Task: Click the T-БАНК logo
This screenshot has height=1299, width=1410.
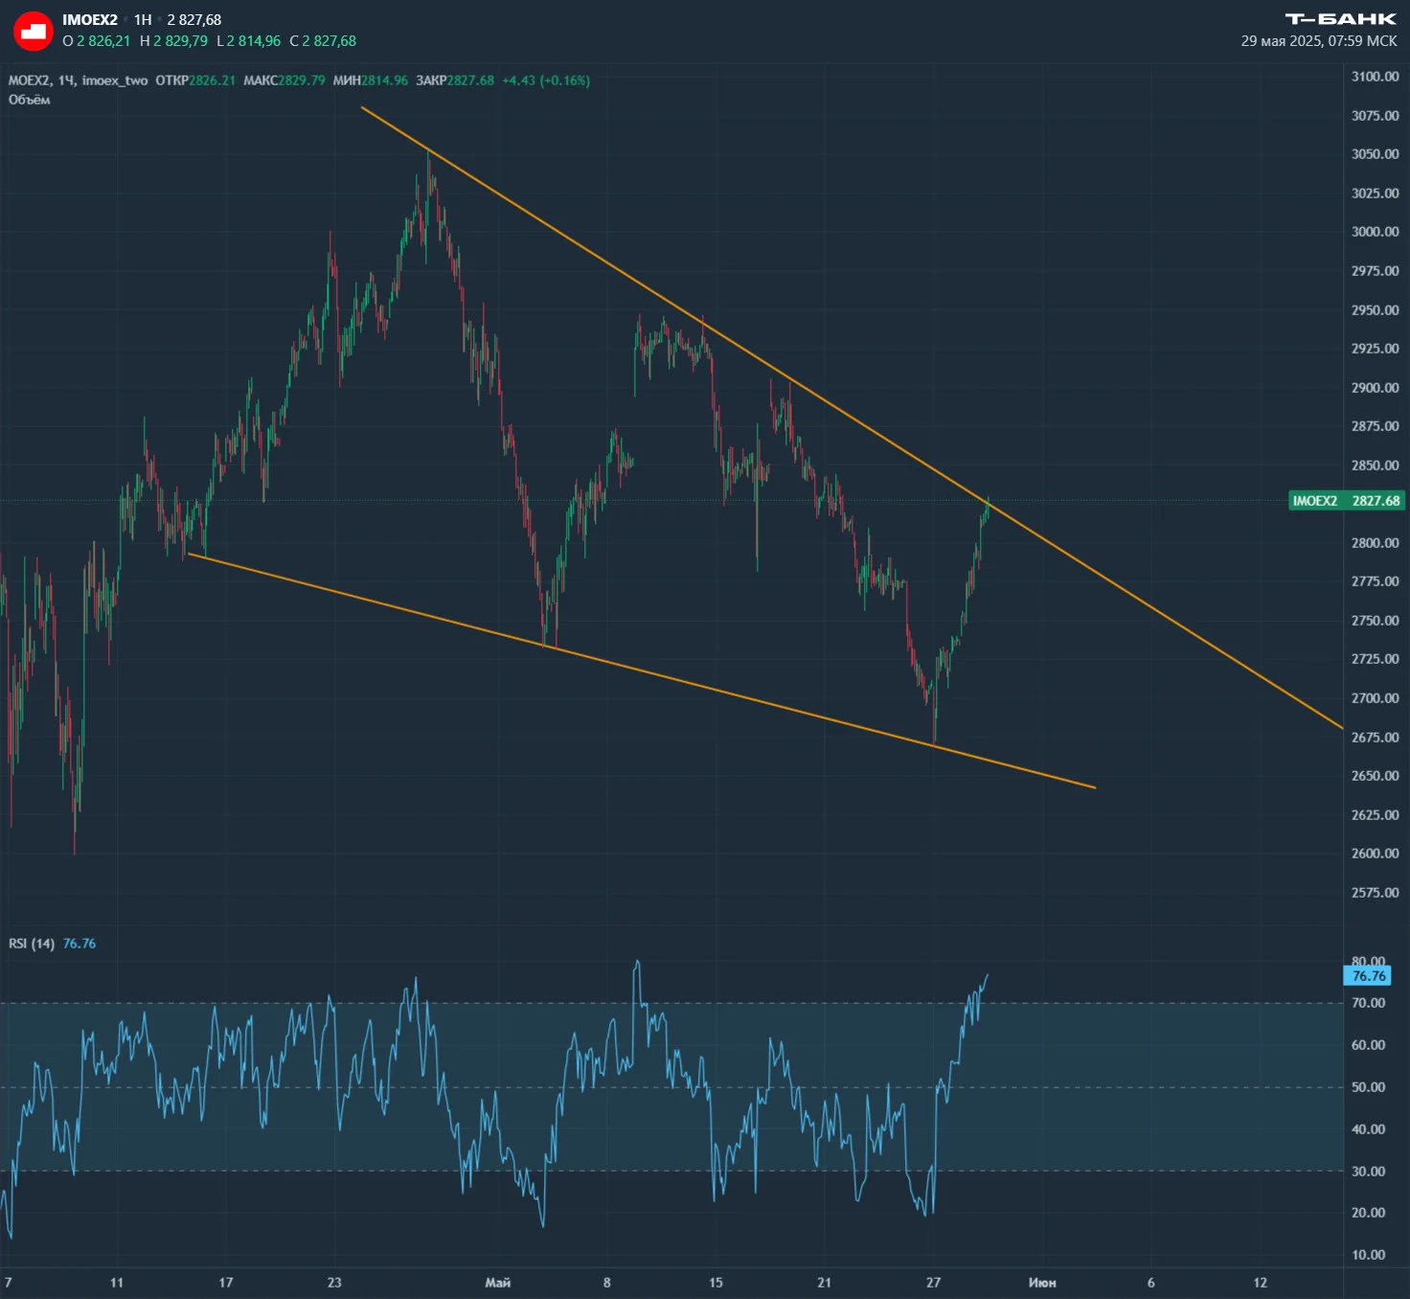Action: tap(1340, 19)
